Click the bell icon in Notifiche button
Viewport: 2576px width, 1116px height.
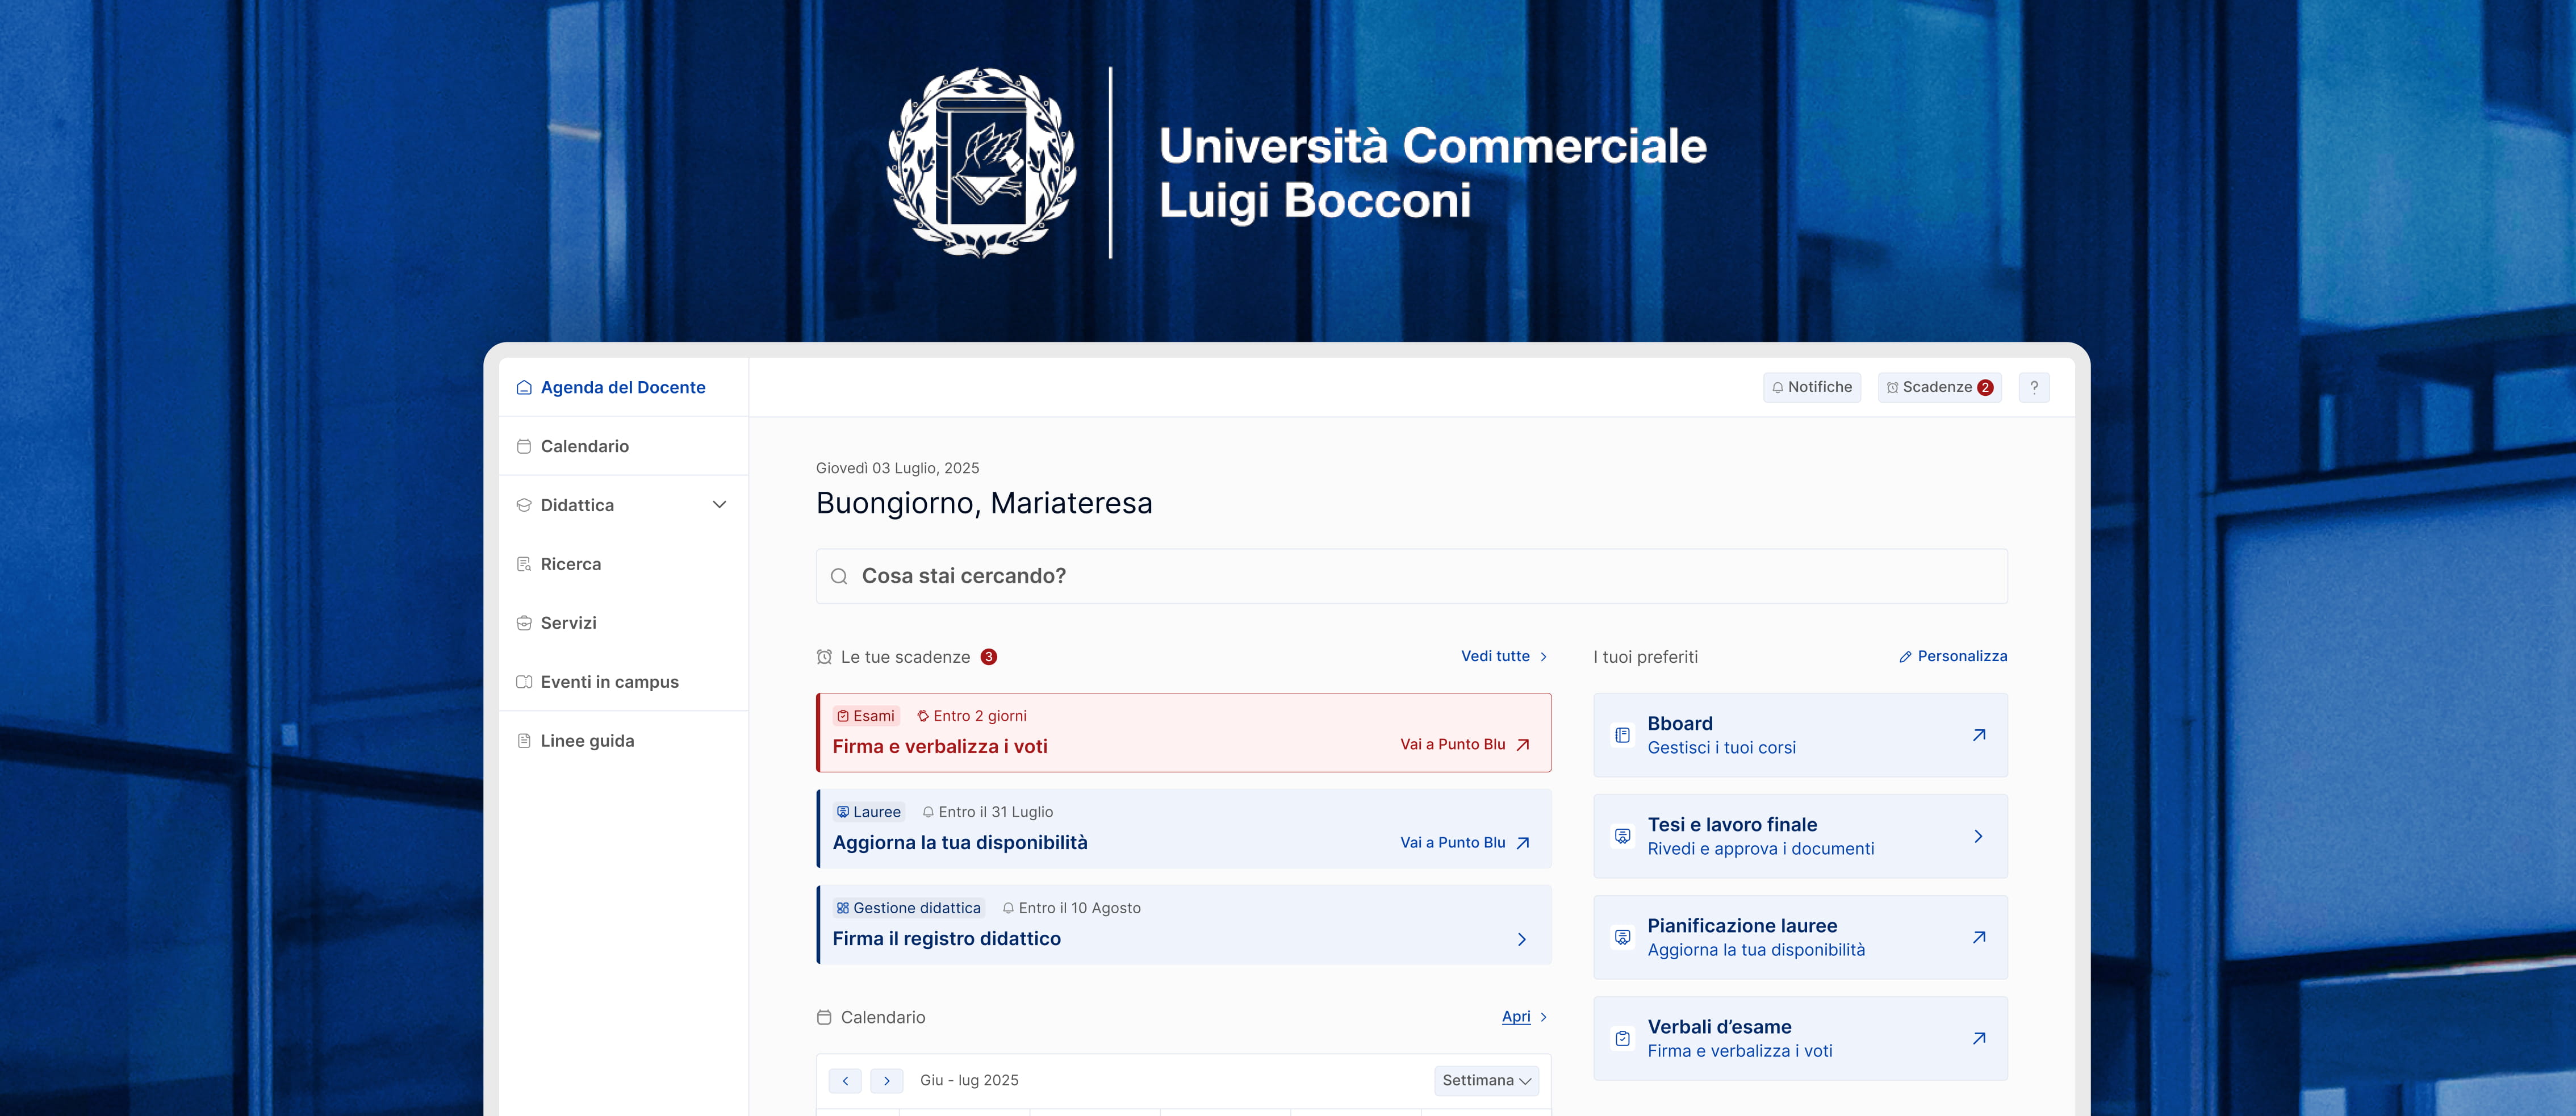coord(1778,388)
